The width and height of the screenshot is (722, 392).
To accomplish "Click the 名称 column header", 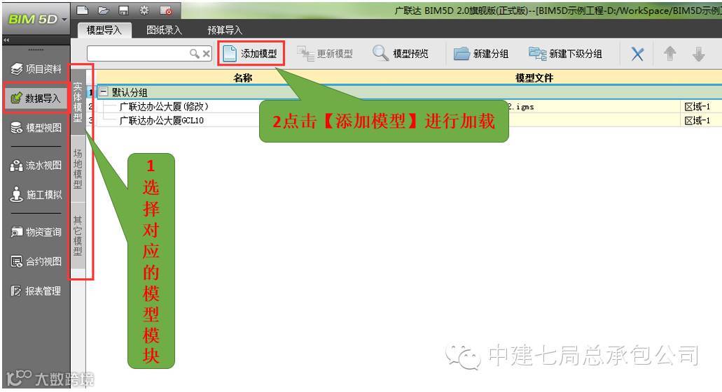I will (243, 78).
